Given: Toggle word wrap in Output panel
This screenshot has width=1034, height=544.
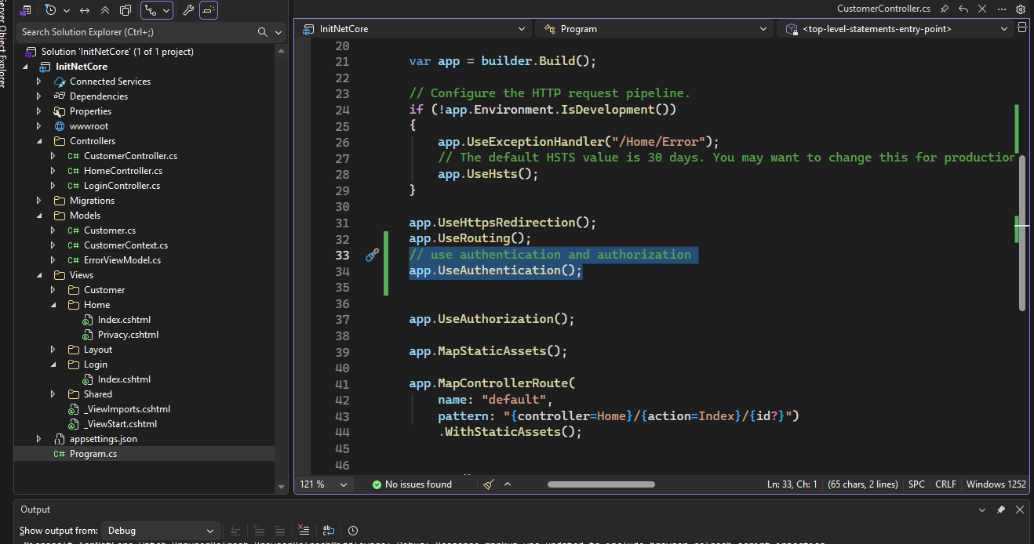Looking at the screenshot, I should pyautogui.click(x=329, y=531).
